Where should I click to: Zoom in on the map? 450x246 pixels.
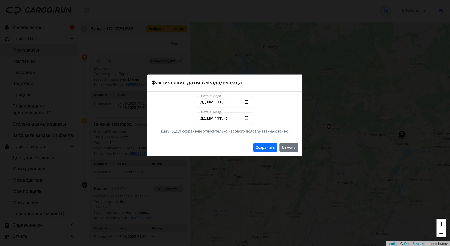pos(441,224)
